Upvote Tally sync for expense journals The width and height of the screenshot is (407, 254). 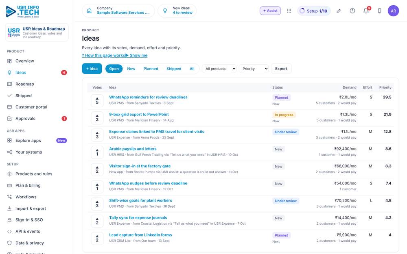coord(97,221)
